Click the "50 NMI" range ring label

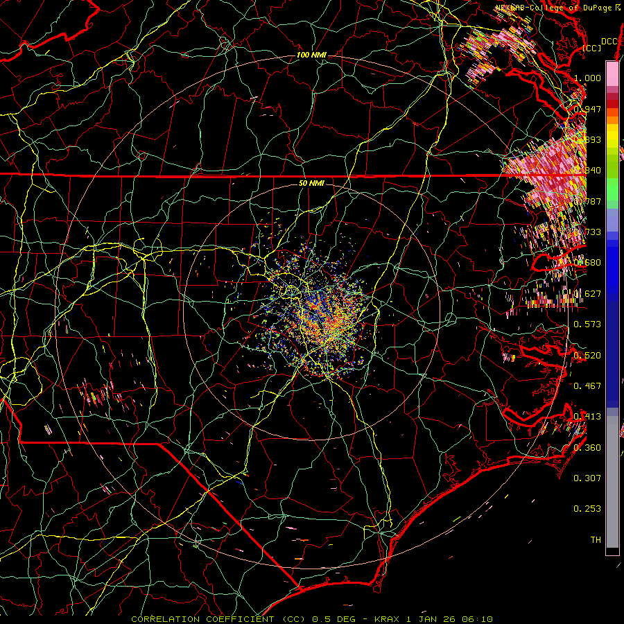coord(311,183)
